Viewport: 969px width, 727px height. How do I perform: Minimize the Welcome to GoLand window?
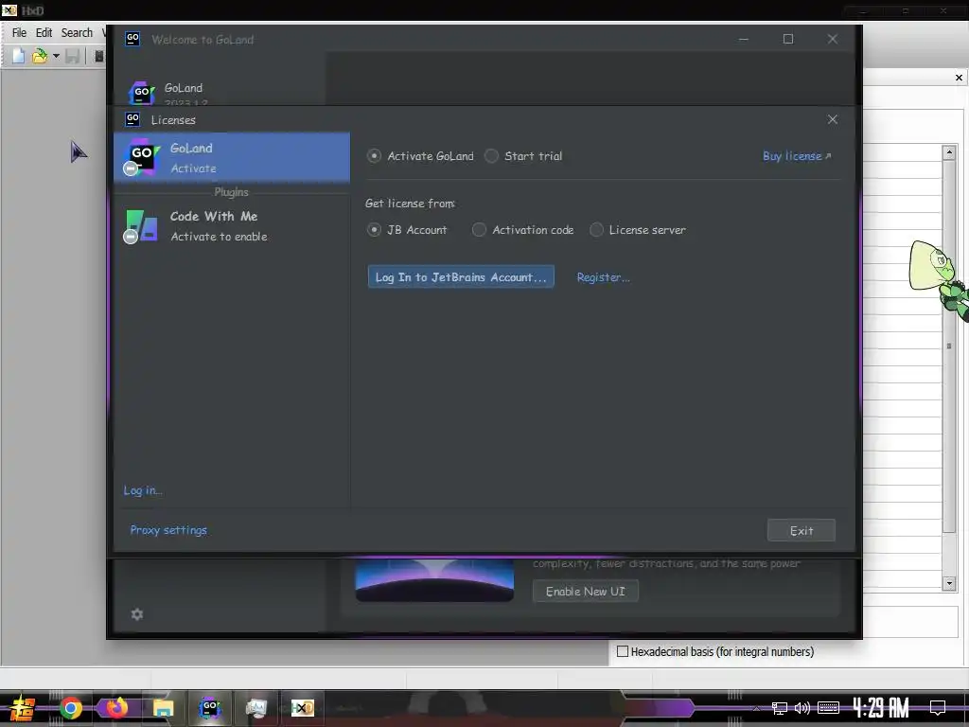744,39
